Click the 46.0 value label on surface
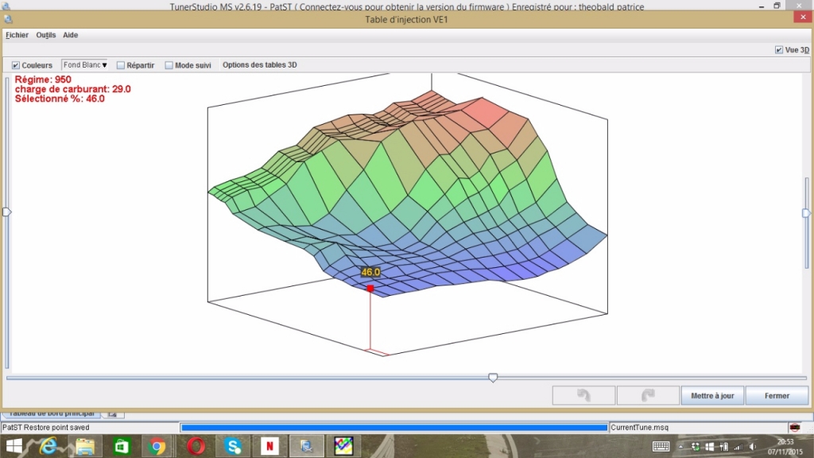Image resolution: width=814 pixels, height=458 pixels. [370, 272]
